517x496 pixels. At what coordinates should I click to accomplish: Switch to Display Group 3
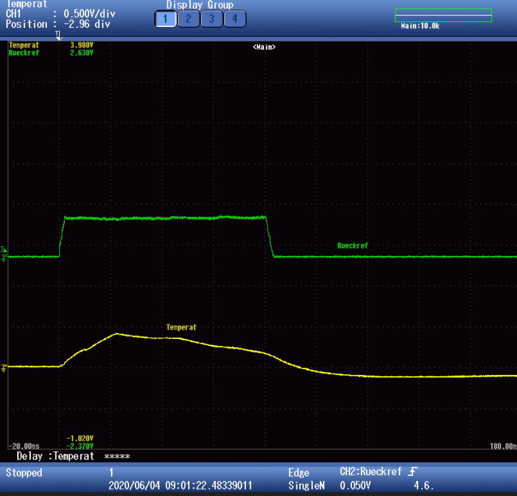click(211, 19)
